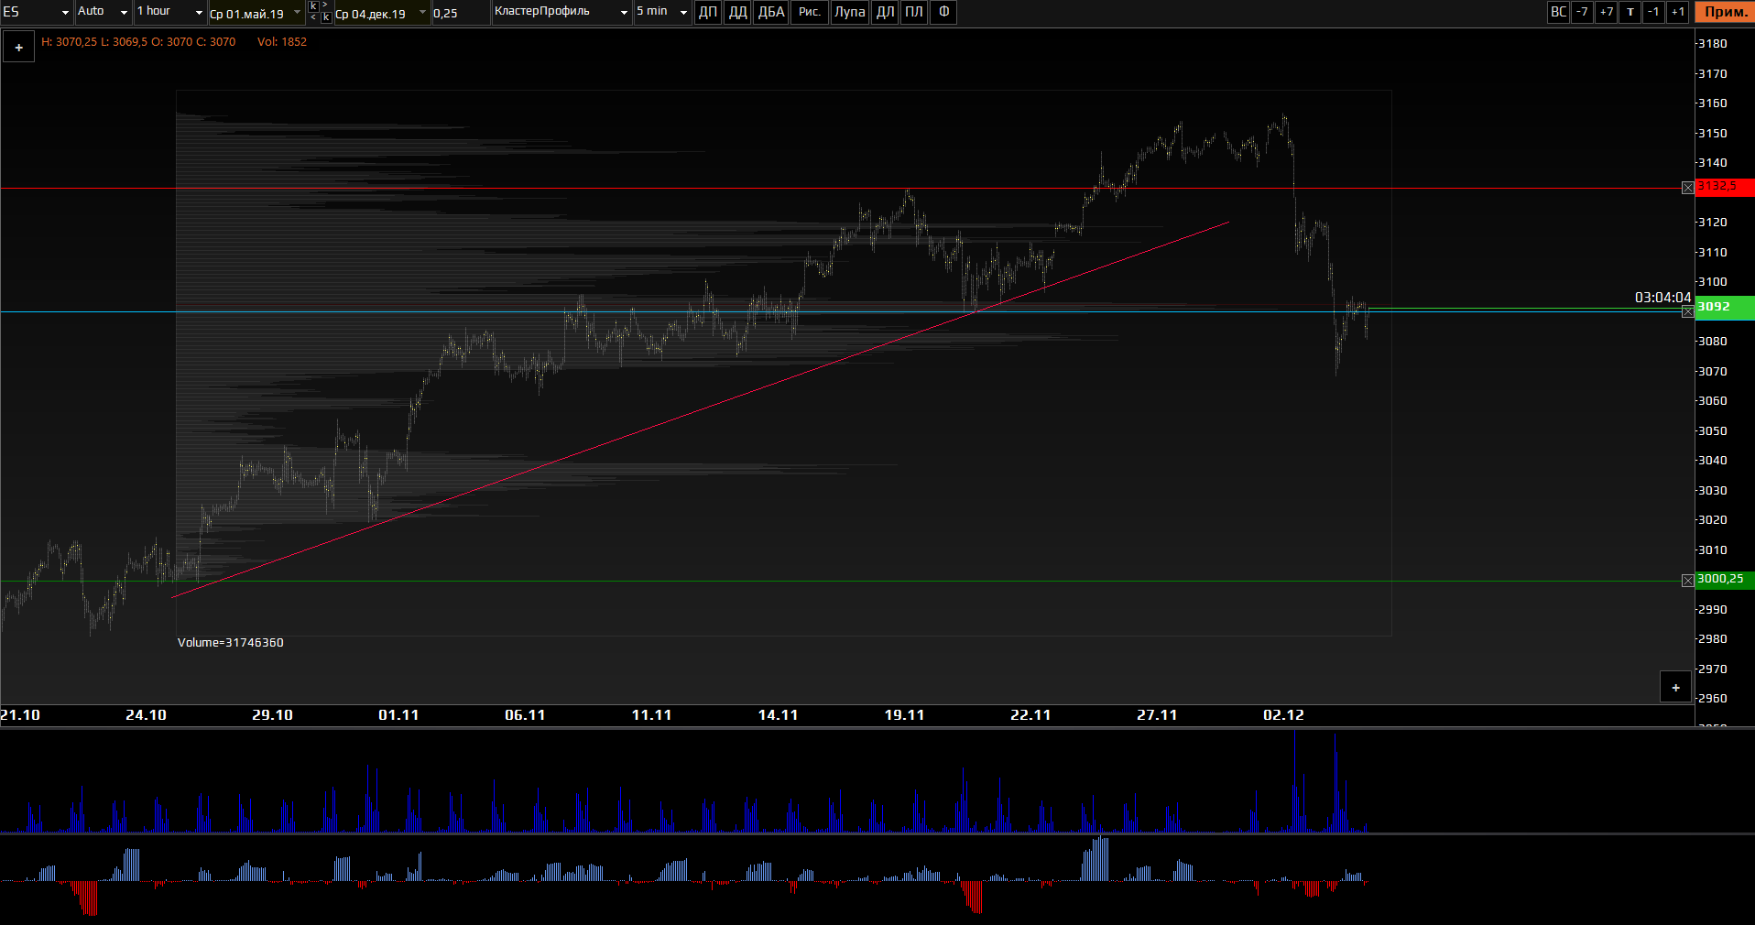The width and height of the screenshot is (1755, 925).
Task: Expand the 1 hour timeframe dropdown
Action: coord(169,12)
